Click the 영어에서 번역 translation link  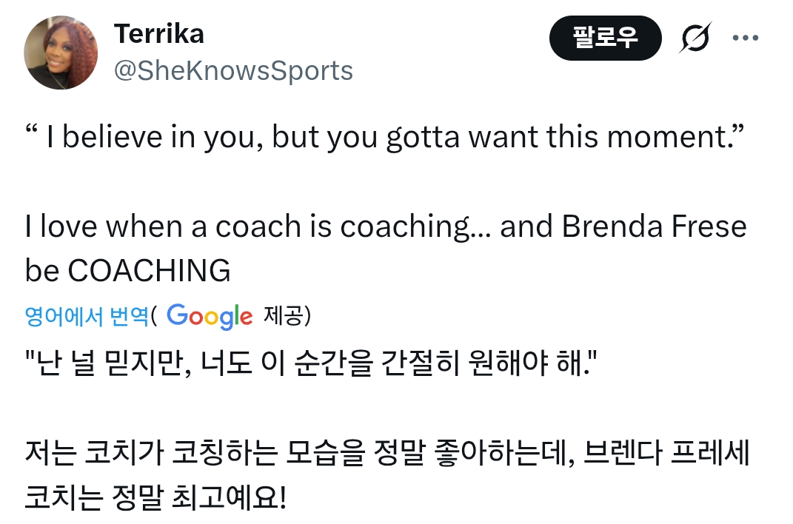(87, 316)
